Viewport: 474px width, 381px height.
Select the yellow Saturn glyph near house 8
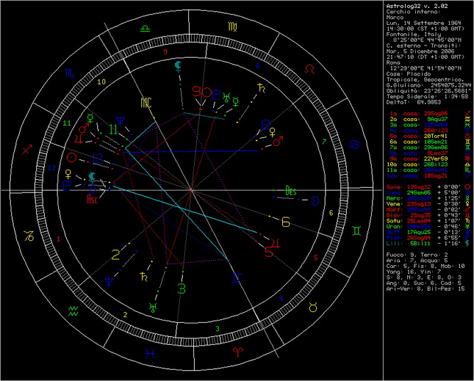coord(262,87)
